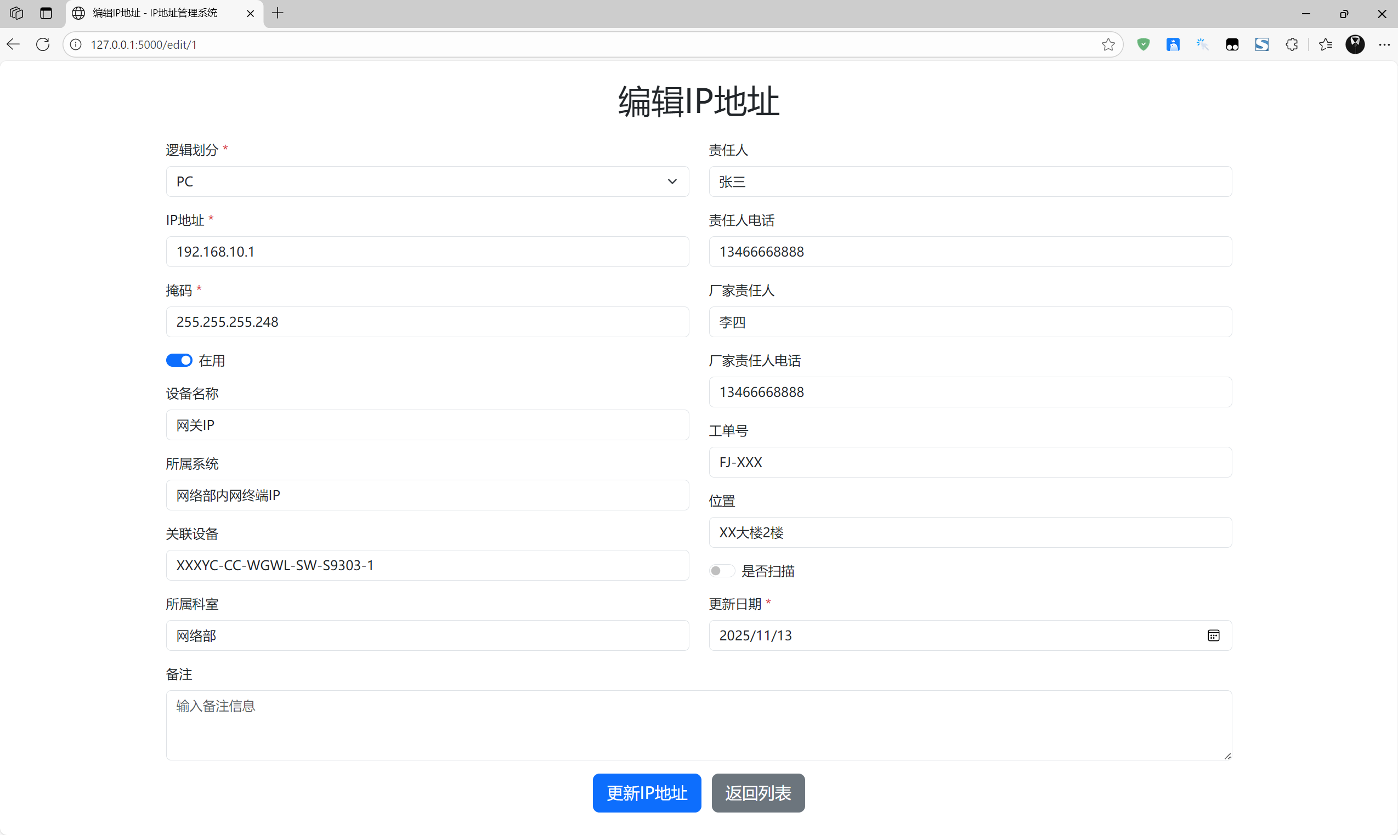1398x835 pixels.
Task: Click the browser profile avatar icon
Action: [x=1356, y=44]
